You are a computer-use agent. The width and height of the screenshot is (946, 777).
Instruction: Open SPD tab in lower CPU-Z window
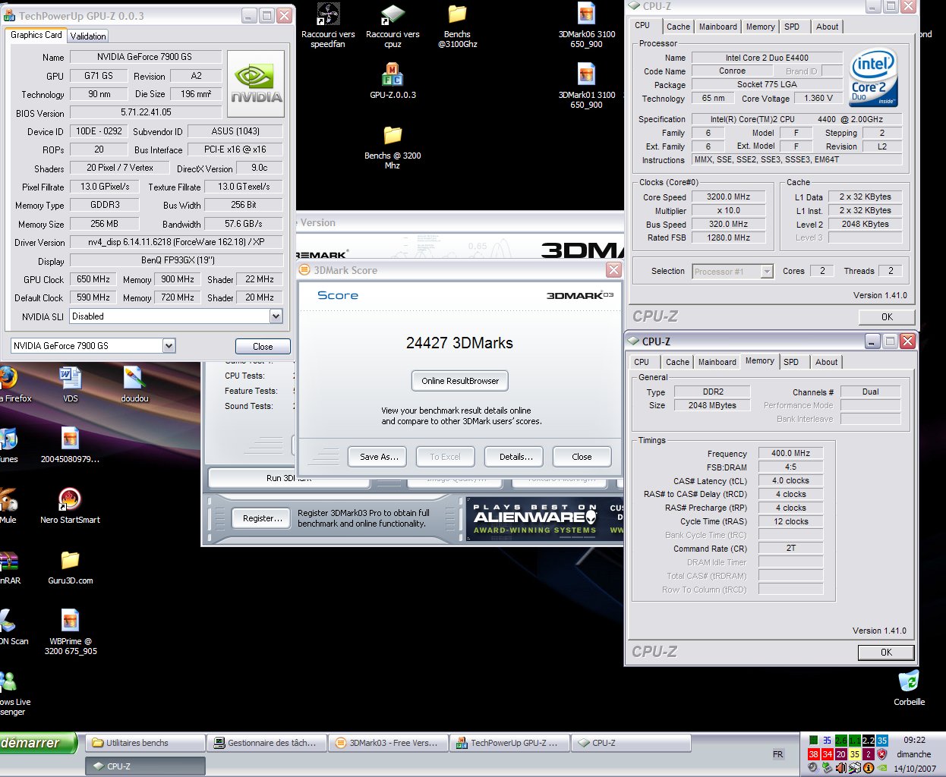point(791,363)
